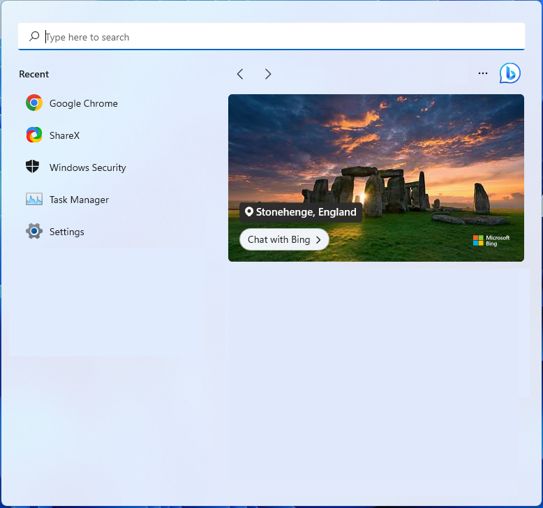Advance to next highlight with right arrow

[x=268, y=74]
